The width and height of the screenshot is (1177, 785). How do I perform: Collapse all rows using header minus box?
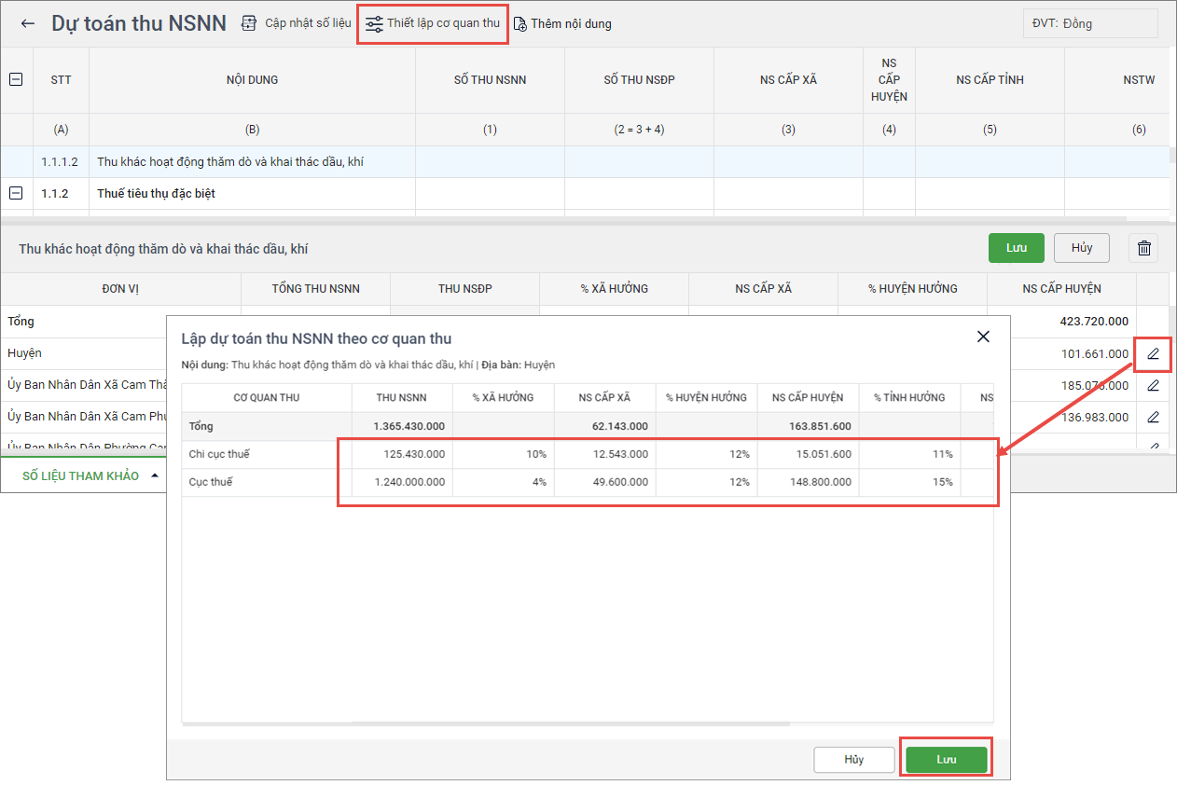pyautogui.click(x=16, y=80)
